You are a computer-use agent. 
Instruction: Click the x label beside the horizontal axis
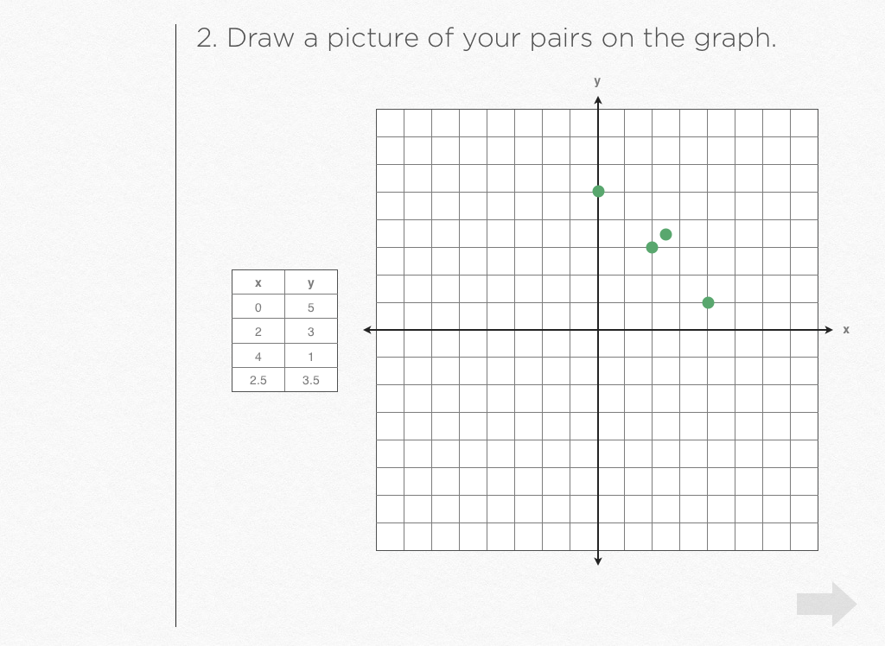[x=846, y=330]
